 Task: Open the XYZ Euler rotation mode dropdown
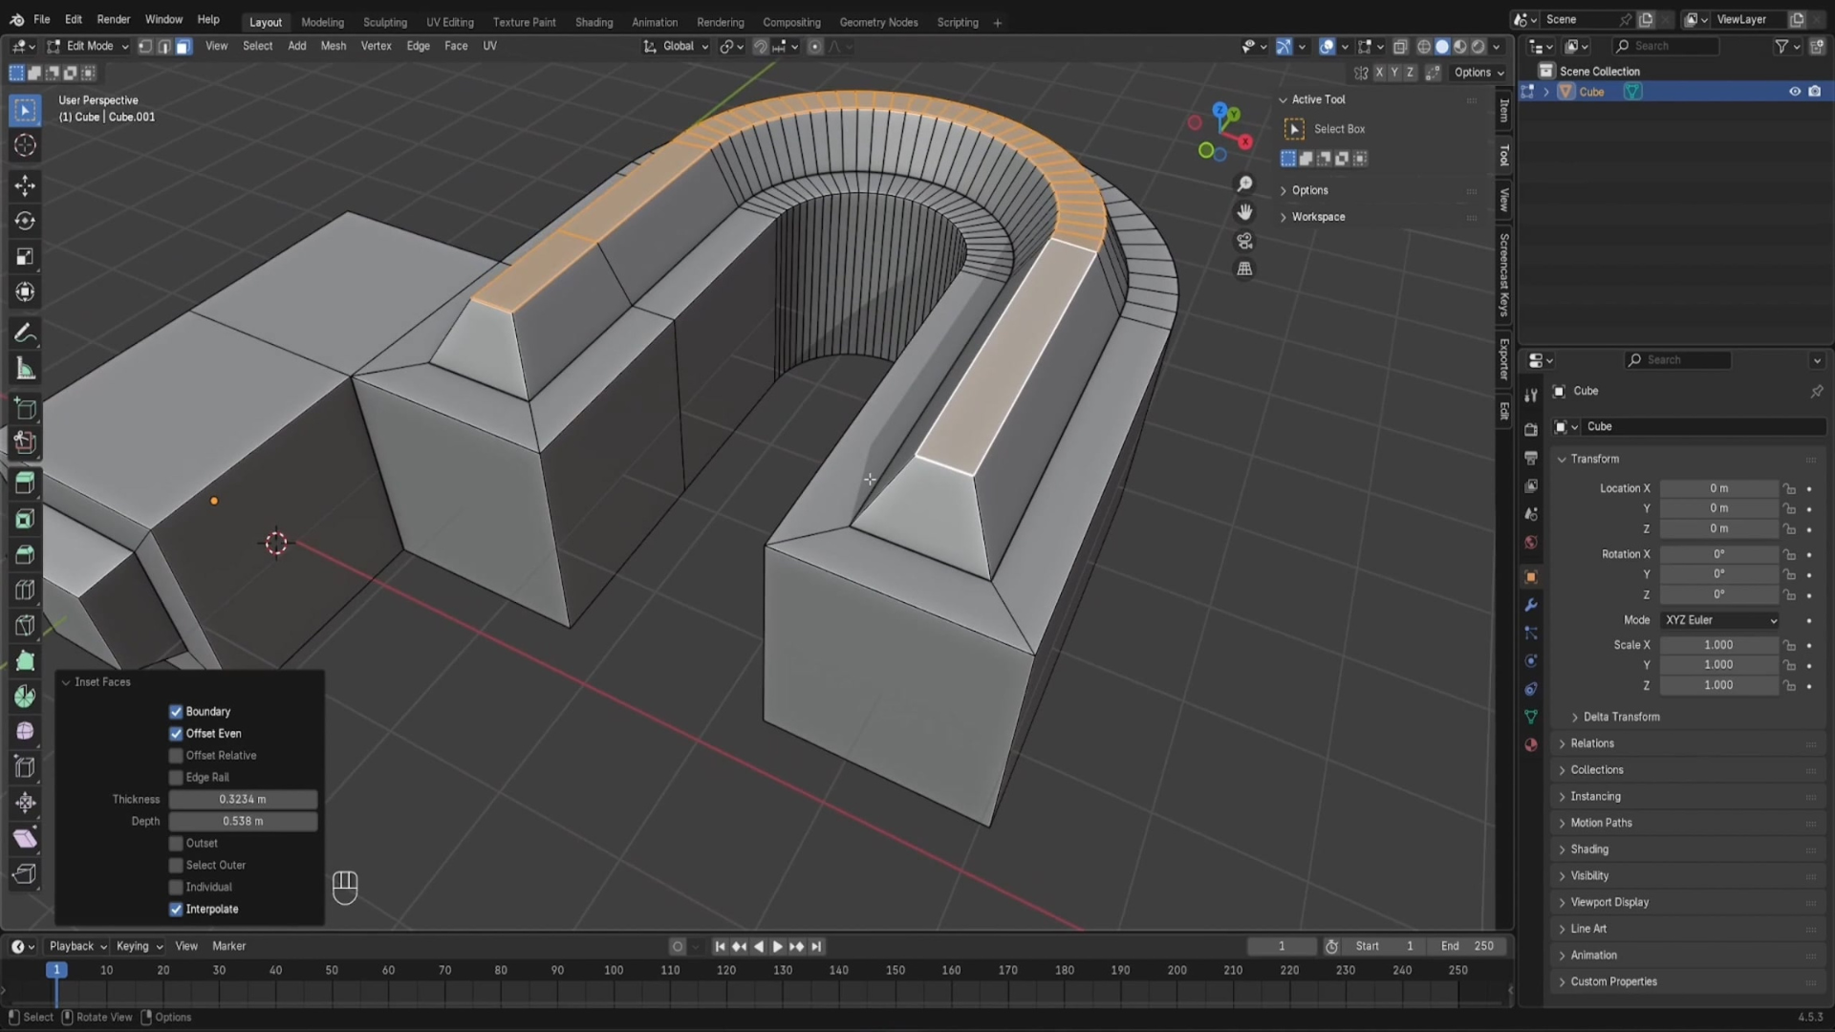click(x=1720, y=620)
